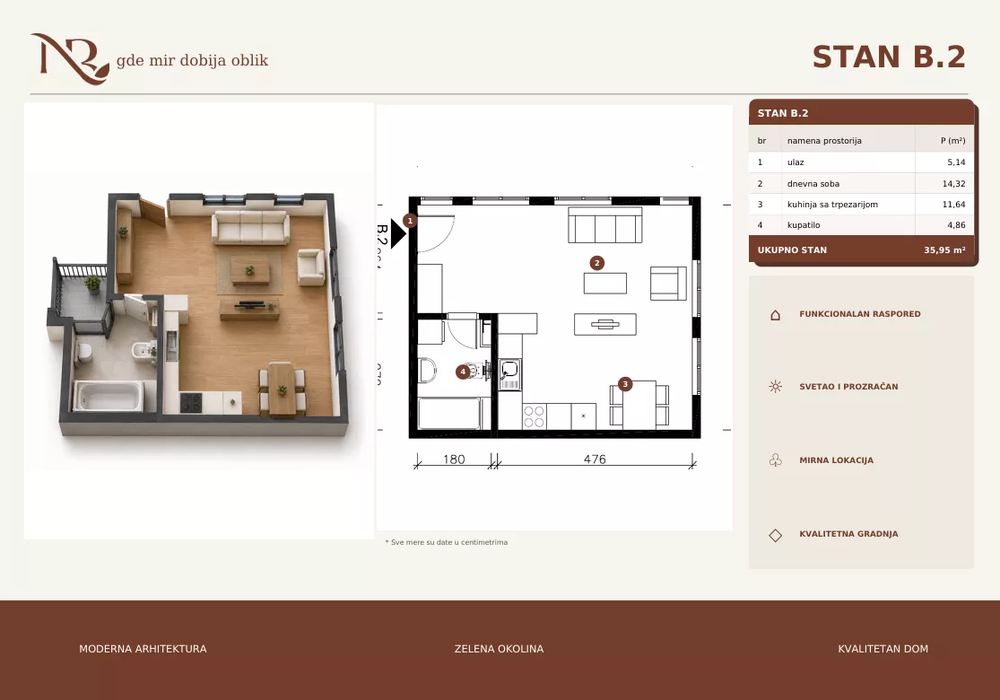The height and width of the screenshot is (700, 1000).
Task: Click the tagline 'gde mir dobija oblik'
Action: coord(192,61)
